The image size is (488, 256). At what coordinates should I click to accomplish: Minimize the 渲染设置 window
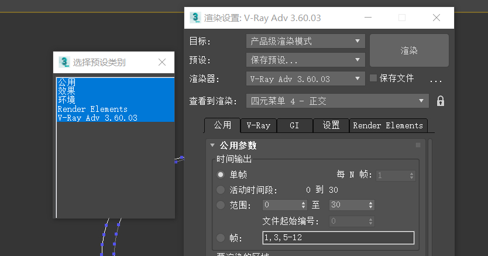click(x=368, y=18)
